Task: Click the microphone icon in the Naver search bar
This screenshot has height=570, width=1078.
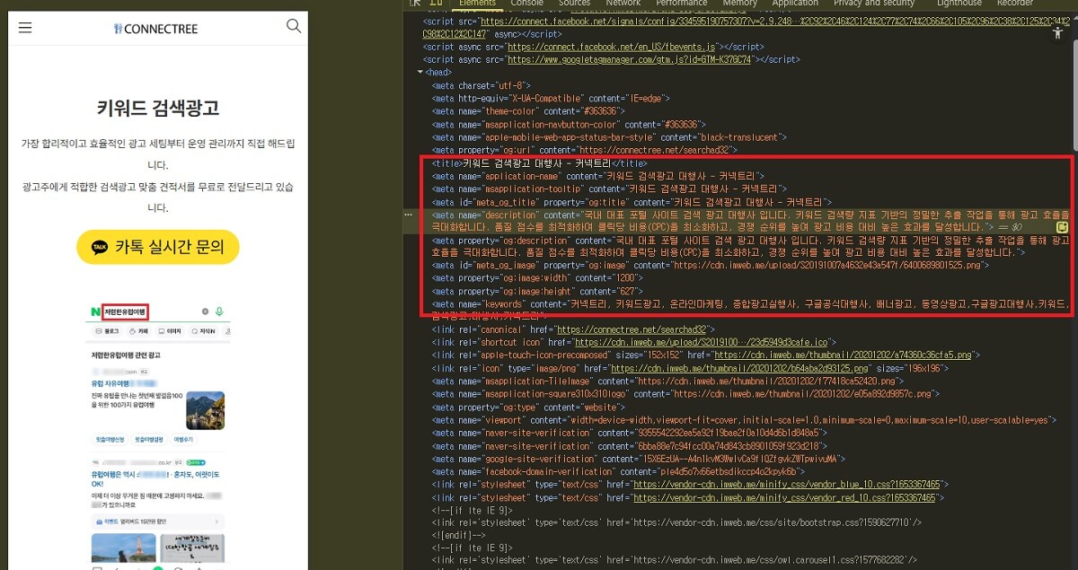Action: [x=220, y=312]
